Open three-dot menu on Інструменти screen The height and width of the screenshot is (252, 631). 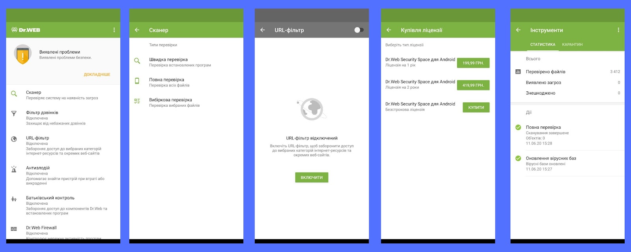coord(618,30)
